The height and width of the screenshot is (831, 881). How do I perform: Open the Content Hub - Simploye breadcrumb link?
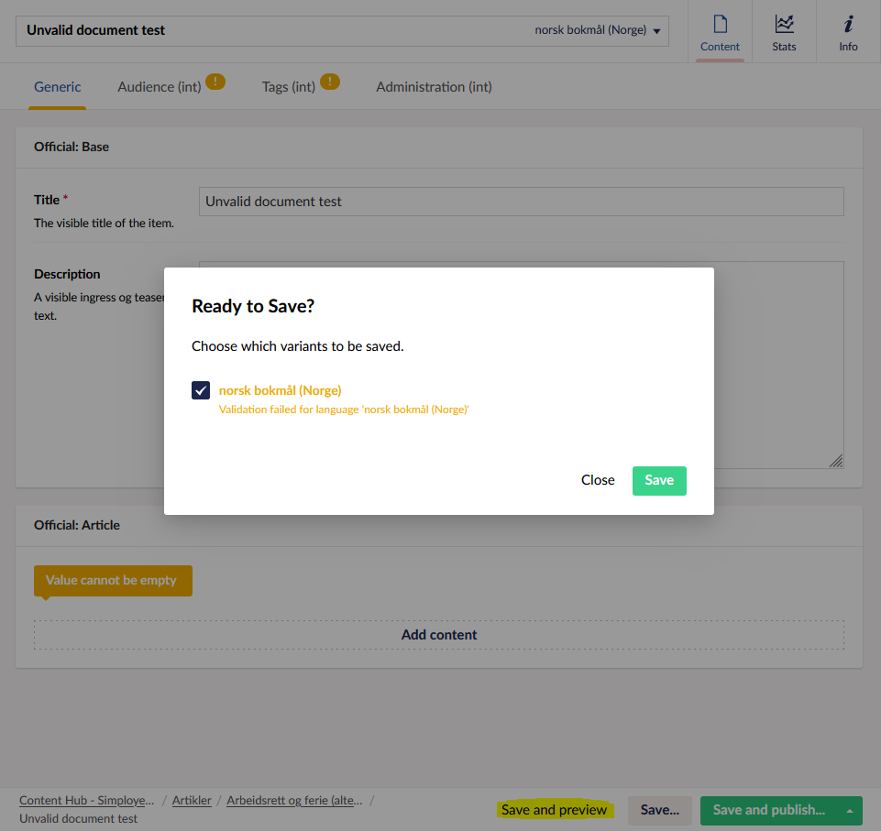[86, 800]
